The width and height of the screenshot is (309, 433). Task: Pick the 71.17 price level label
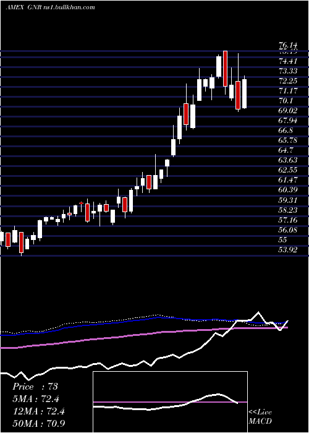pos(288,90)
